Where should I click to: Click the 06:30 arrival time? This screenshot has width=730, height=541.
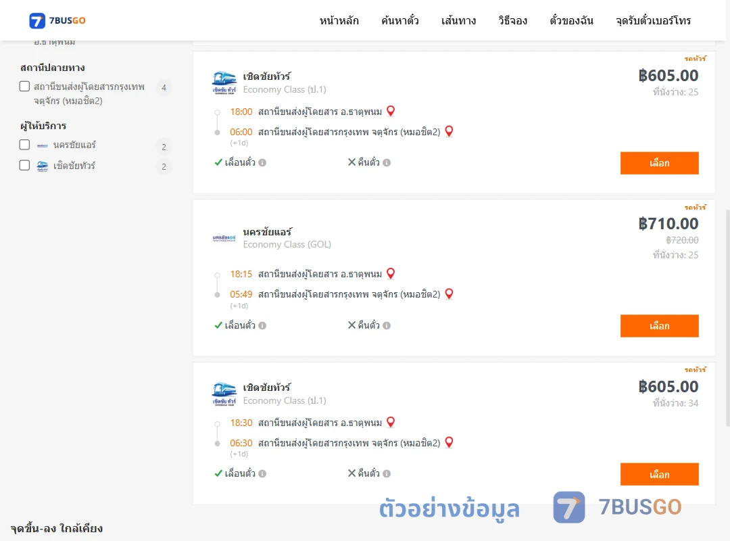coord(241,443)
